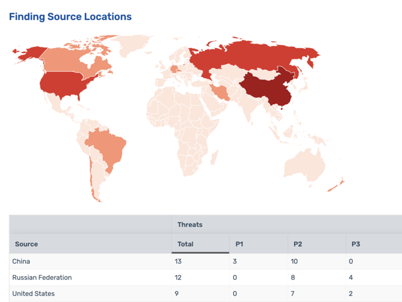Click the Russian Federation source label

(x=42, y=277)
